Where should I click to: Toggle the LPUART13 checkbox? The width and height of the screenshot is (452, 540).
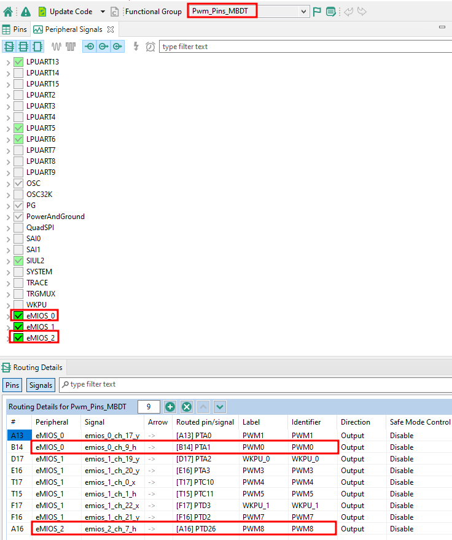18,62
